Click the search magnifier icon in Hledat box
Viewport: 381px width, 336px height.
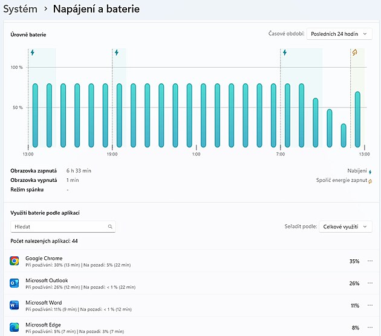tap(109, 227)
